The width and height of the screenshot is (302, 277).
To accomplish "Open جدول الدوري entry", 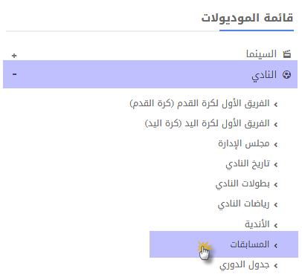I will pyautogui.click(x=245, y=265).
